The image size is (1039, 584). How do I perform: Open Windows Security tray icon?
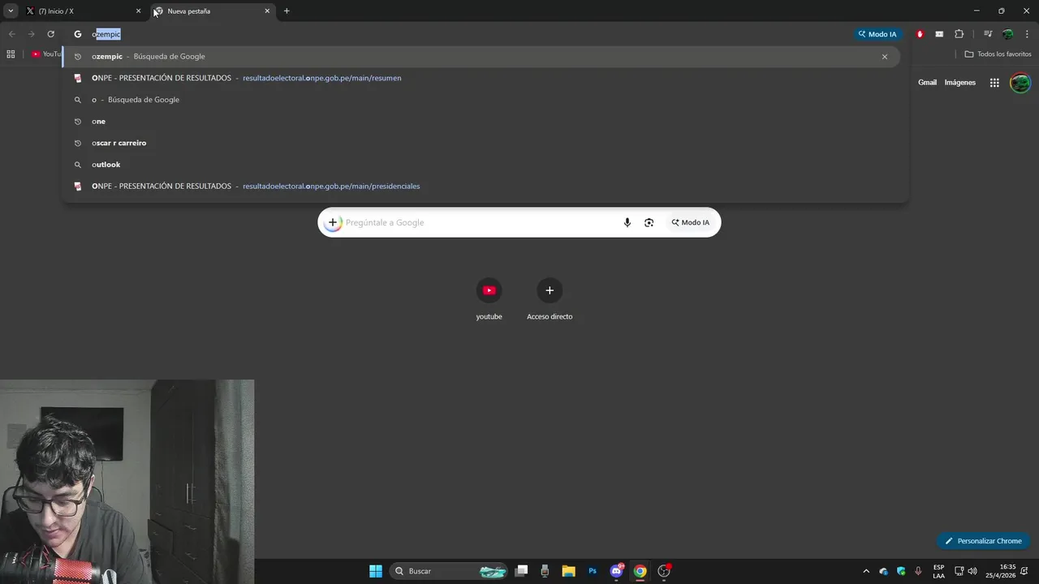901,571
